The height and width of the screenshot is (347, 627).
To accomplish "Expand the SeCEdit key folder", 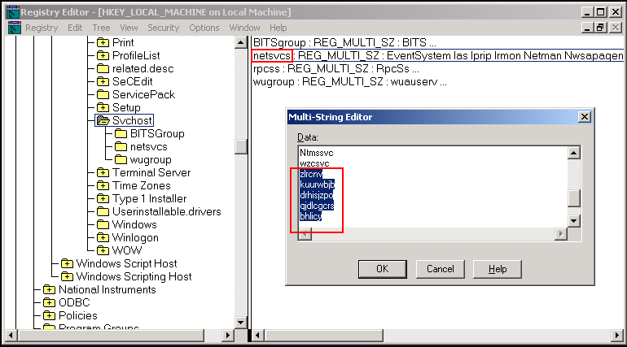I will (x=103, y=81).
